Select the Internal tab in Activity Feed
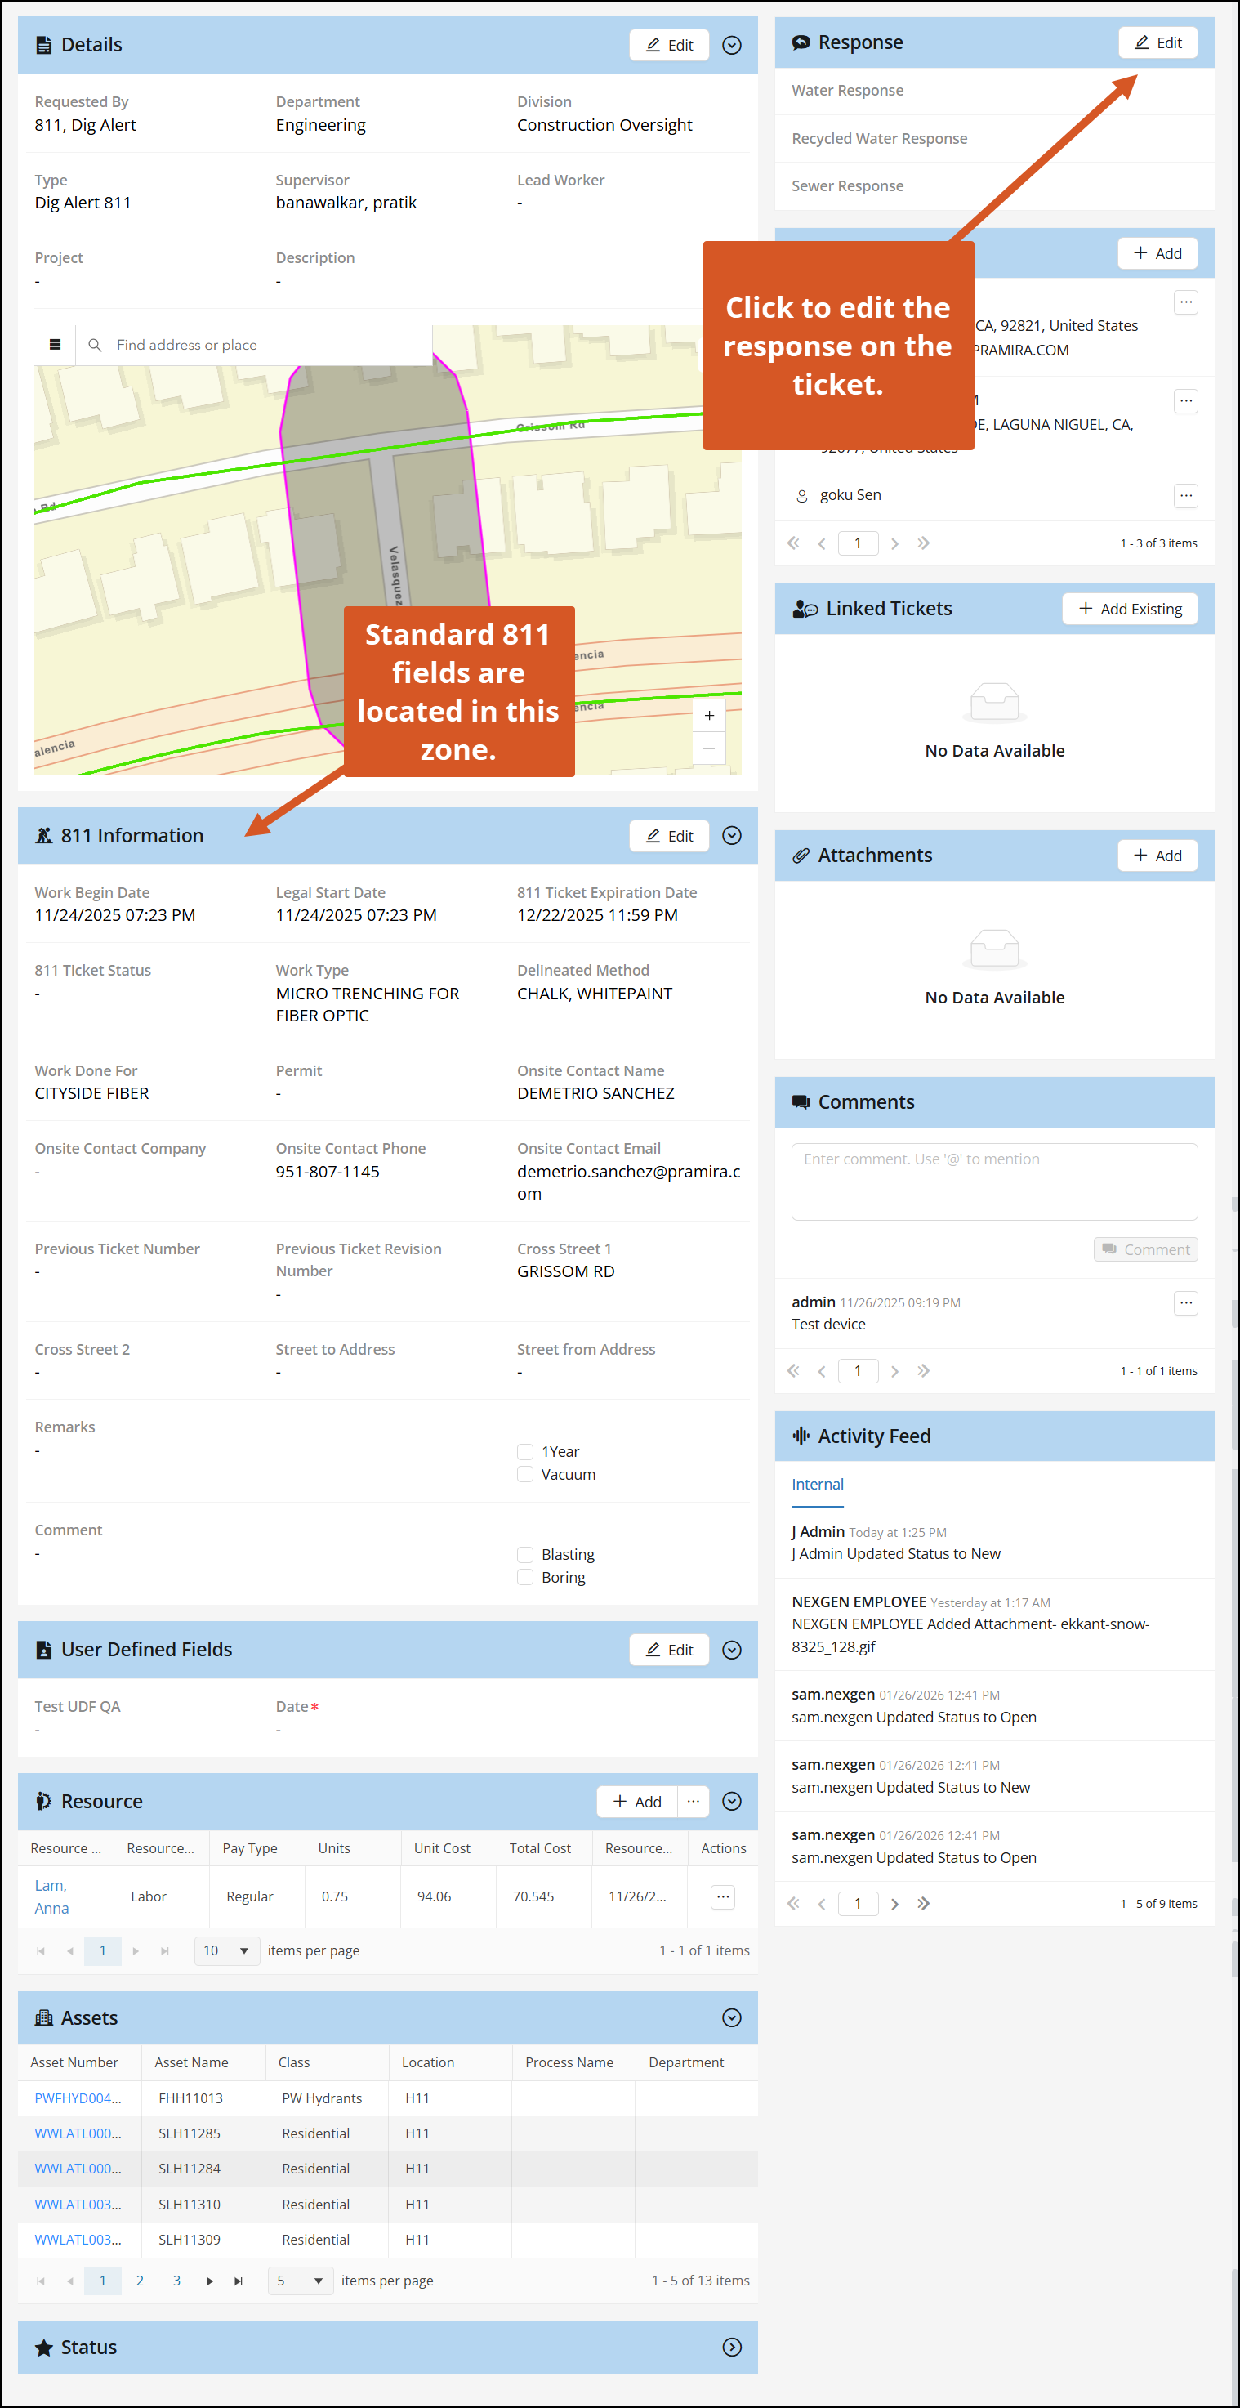 817,1485
